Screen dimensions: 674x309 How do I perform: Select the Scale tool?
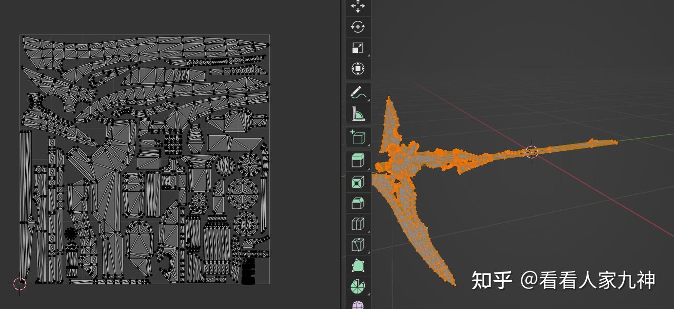(358, 48)
